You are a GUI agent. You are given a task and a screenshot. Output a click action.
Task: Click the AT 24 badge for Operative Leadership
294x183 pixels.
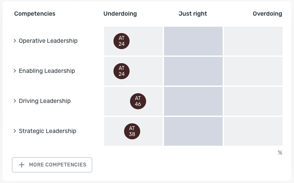coord(122,41)
